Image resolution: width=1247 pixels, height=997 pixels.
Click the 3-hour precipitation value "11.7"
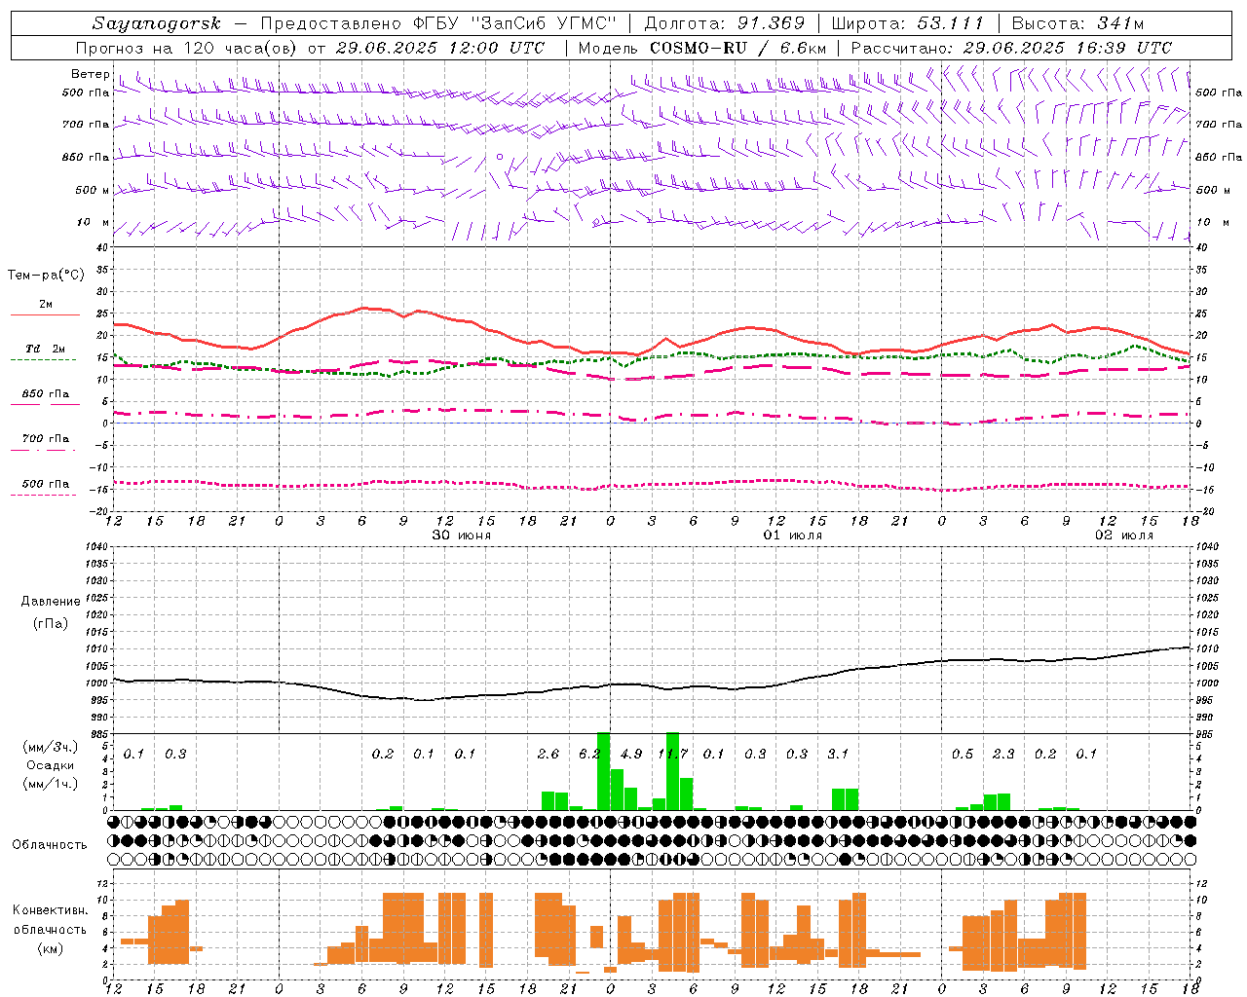(673, 754)
